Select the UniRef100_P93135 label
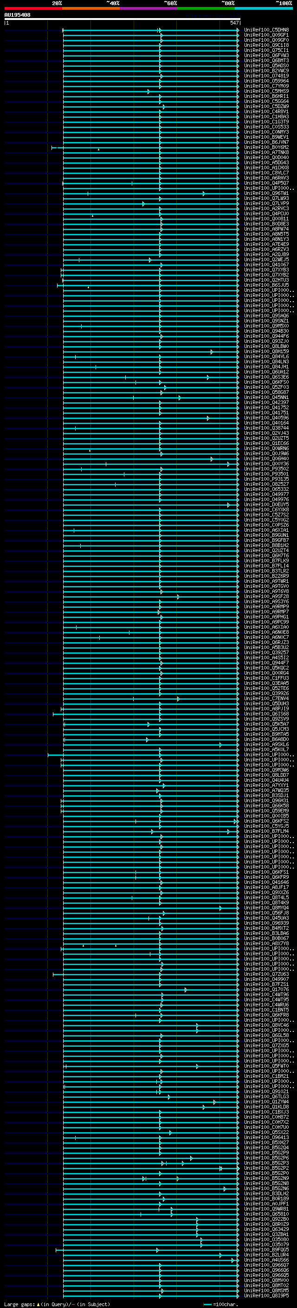 point(266,479)
